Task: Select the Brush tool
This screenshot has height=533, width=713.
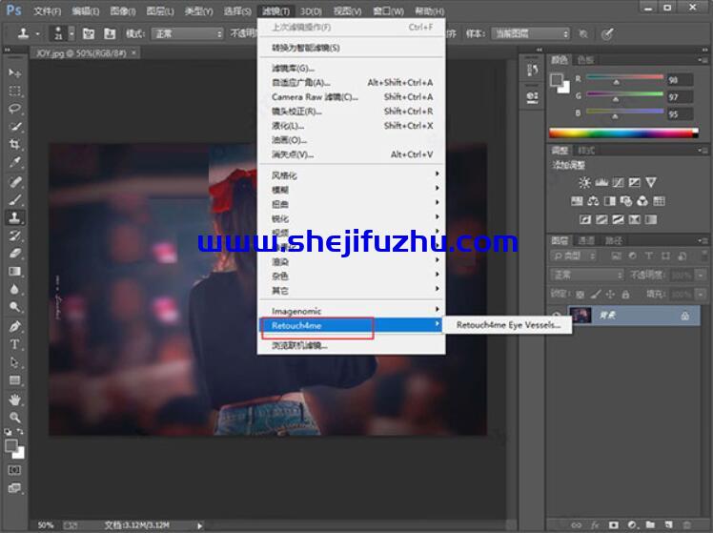Action: point(14,199)
